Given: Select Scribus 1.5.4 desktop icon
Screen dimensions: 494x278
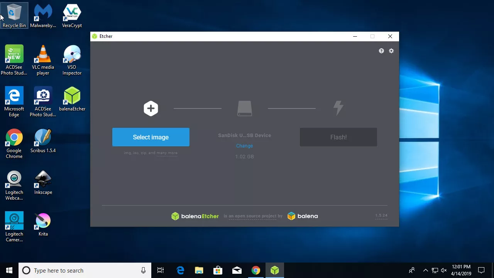Looking at the screenshot, I should click(43, 141).
